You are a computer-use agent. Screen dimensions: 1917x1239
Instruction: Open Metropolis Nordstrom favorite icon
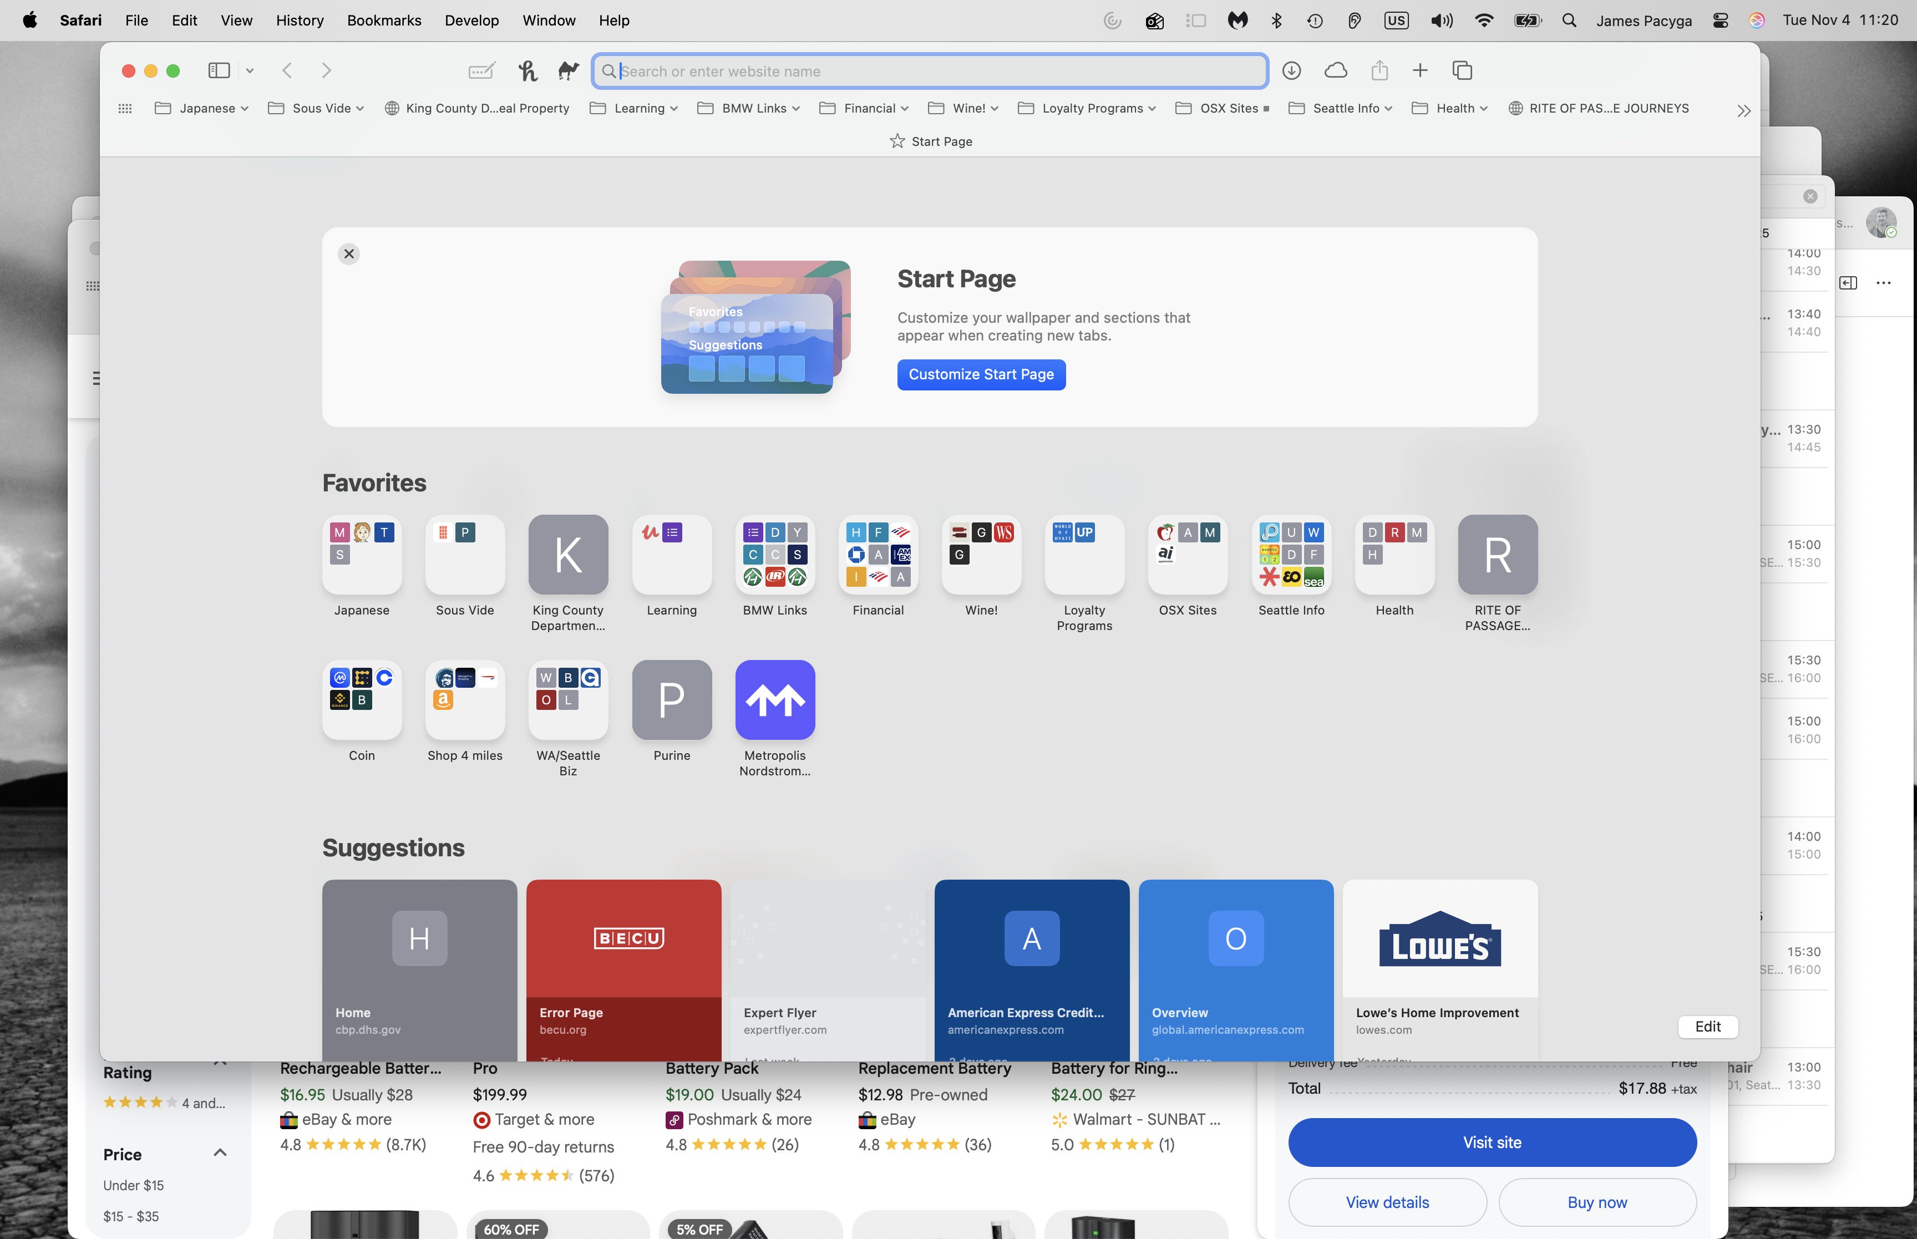click(x=774, y=700)
